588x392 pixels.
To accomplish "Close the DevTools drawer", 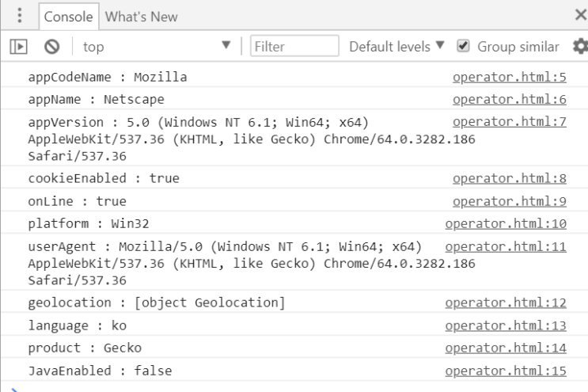I will click(x=579, y=15).
